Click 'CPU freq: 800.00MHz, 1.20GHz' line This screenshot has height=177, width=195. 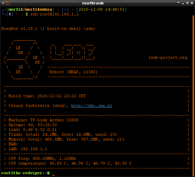click(42, 158)
